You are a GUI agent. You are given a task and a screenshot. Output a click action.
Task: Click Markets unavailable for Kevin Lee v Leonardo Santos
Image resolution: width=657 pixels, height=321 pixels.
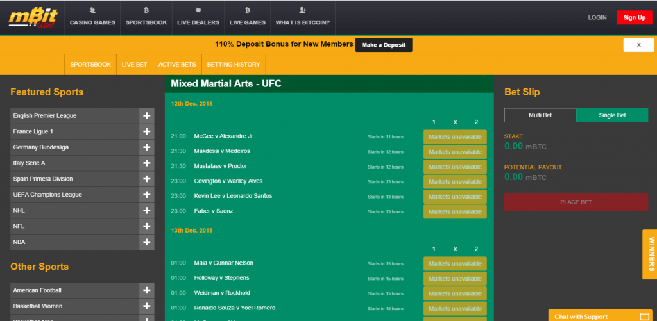click(x=455, y=197)
